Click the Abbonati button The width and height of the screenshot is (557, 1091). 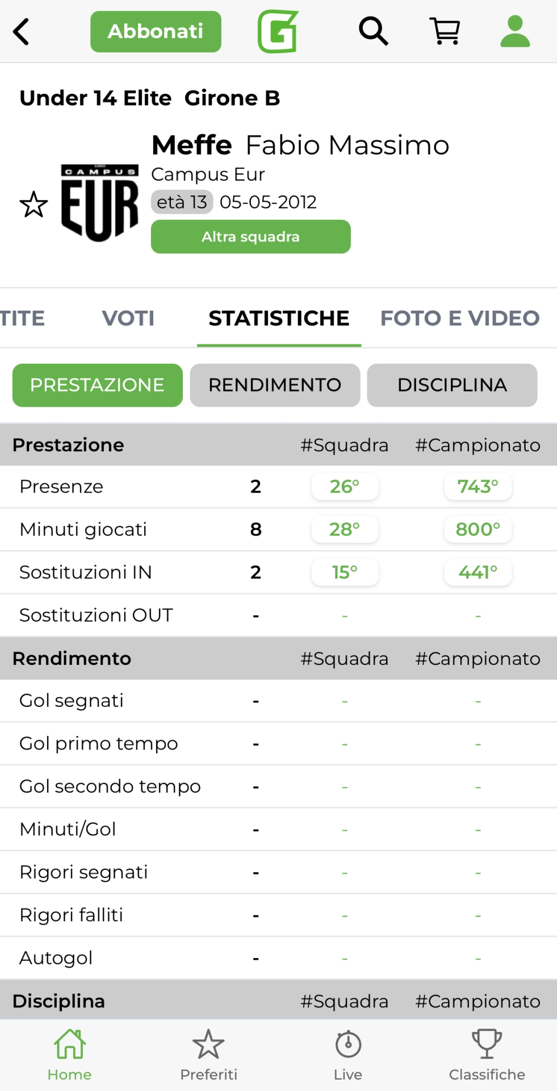pyautogui.click(x=156, y=32)
